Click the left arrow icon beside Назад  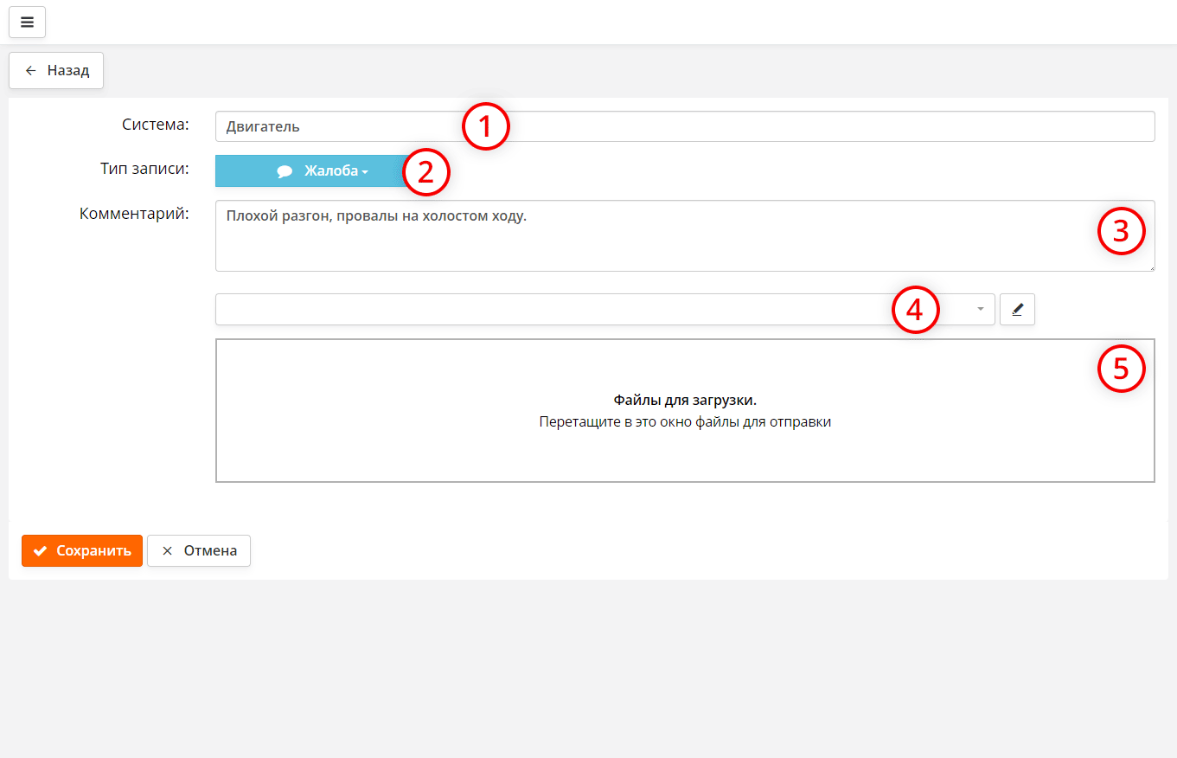pyautogui.click(x=31, y=71)
